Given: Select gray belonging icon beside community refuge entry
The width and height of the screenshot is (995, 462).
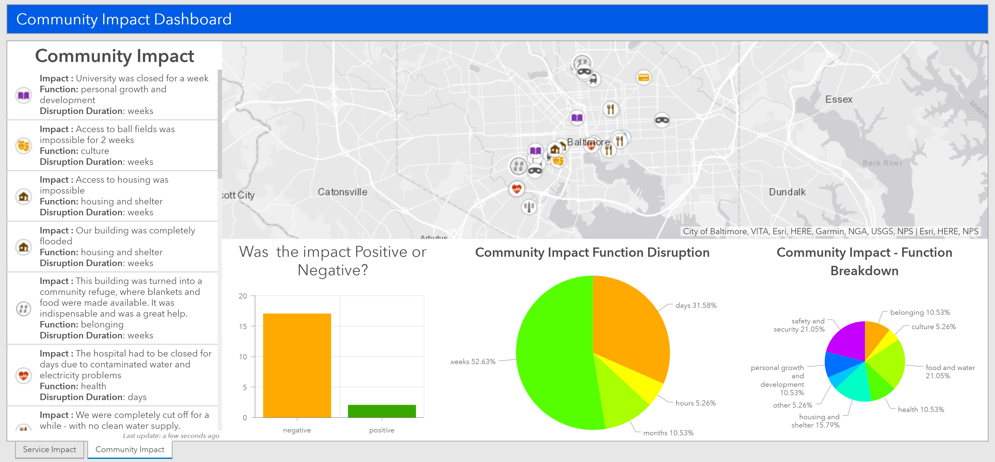Looking at the screenshot, I should (24, 308).
